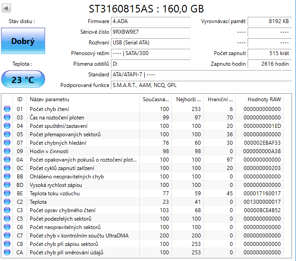
Task: Click the Zapnuto hodin 2616 hodin field
Action: 270,64
